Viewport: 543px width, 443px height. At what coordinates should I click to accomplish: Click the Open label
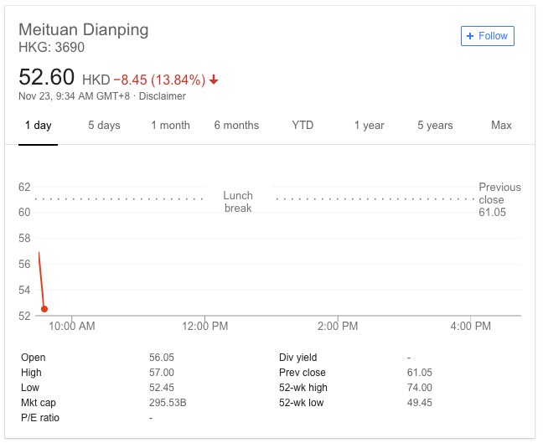(34, 358)
